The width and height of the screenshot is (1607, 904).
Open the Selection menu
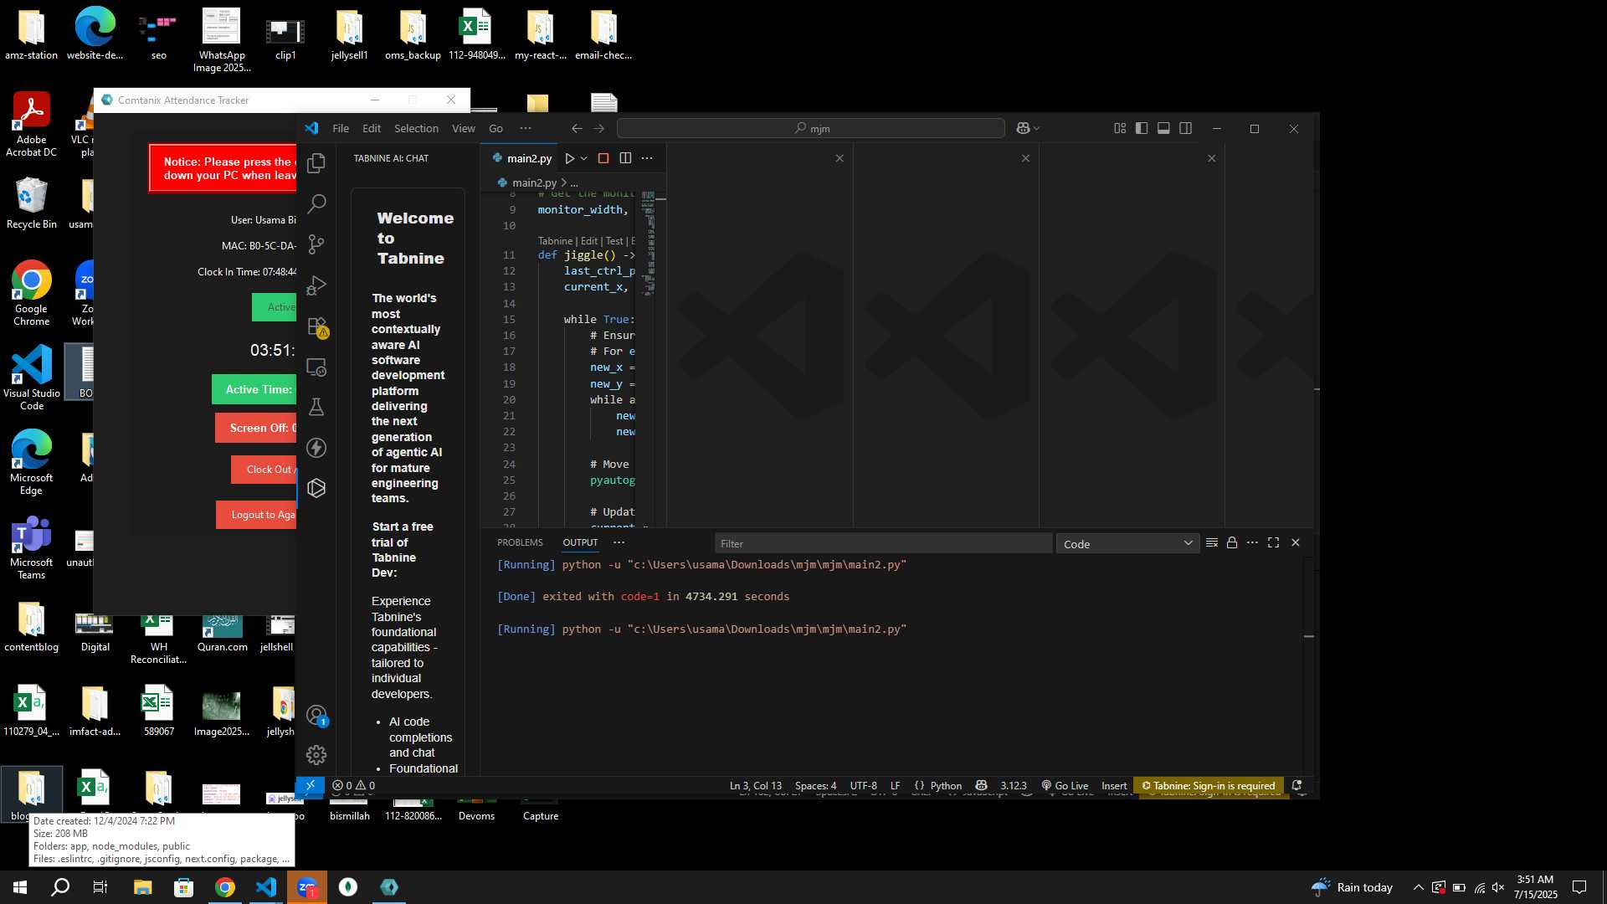click(416, 128)
